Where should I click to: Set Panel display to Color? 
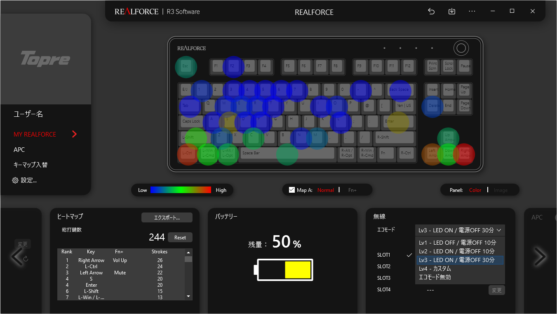[x=475, y=190]
